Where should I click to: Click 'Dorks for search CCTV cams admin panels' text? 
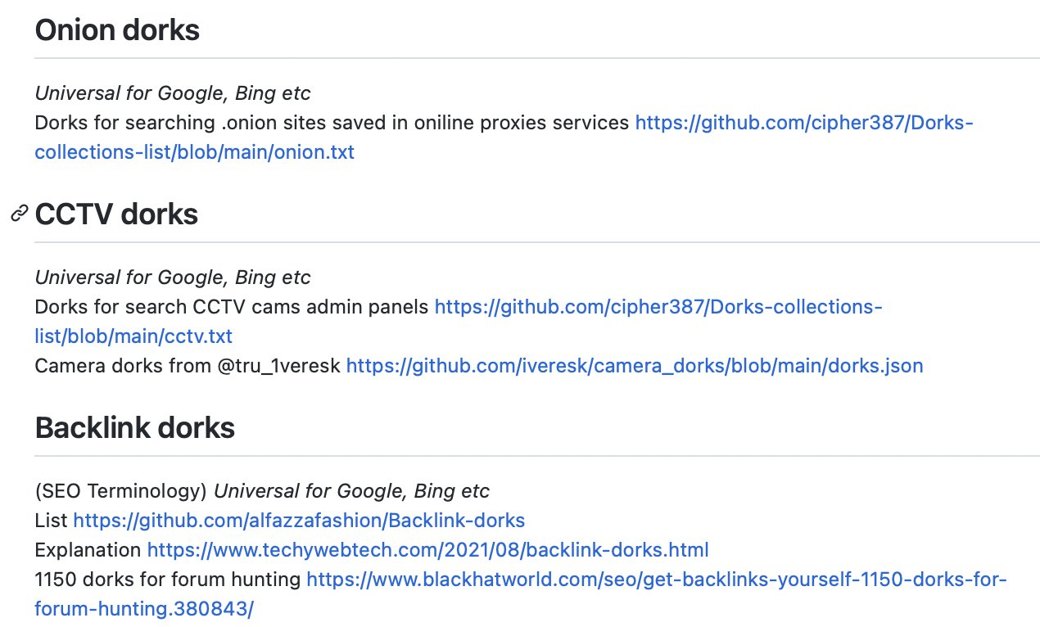point(232,308)
